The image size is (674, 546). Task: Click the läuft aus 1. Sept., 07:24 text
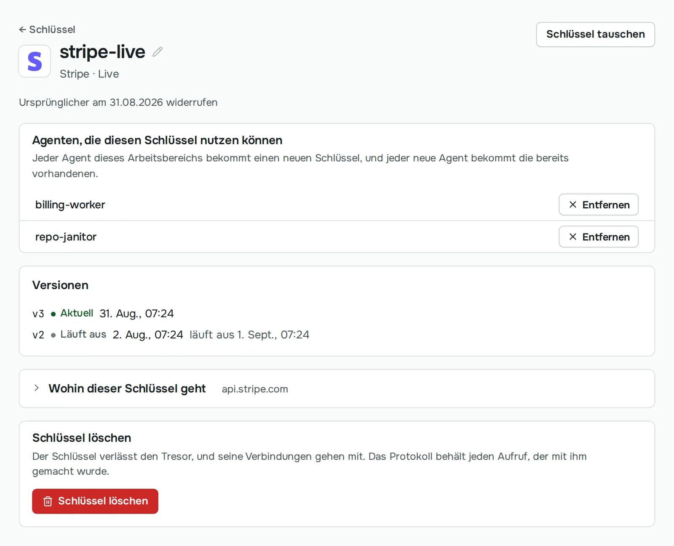pos(249,335)
